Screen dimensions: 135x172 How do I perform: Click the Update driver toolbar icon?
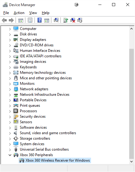click(66, 20)
